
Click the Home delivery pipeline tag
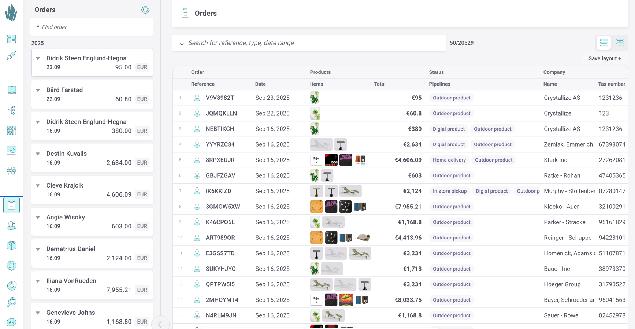point(449,160)
